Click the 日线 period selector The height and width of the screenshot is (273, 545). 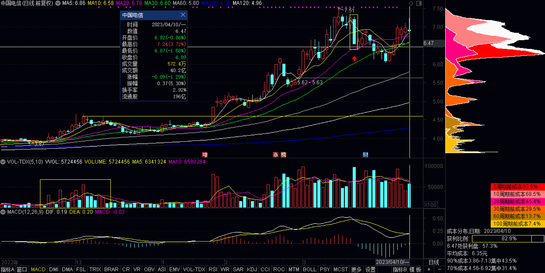pyautogui.click(x=434, y=262)
